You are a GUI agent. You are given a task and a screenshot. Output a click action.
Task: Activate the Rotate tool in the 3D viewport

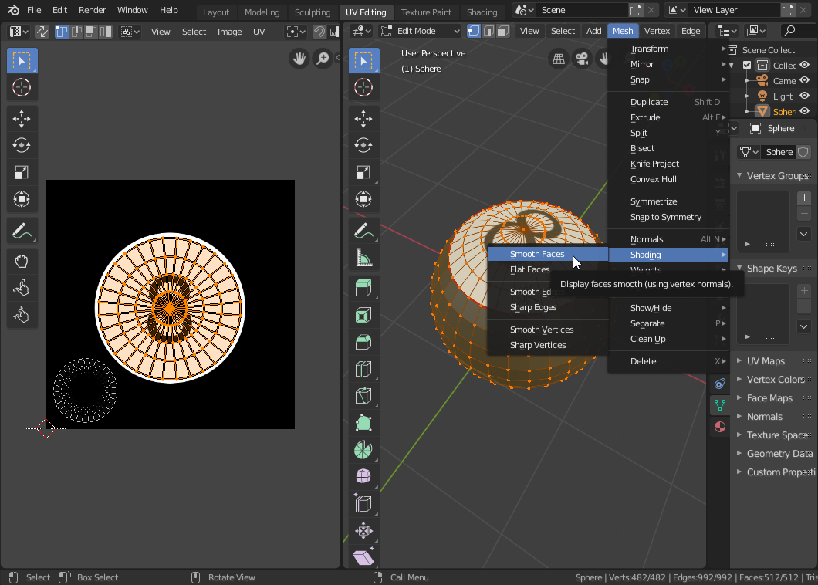[x=363, y=145]
